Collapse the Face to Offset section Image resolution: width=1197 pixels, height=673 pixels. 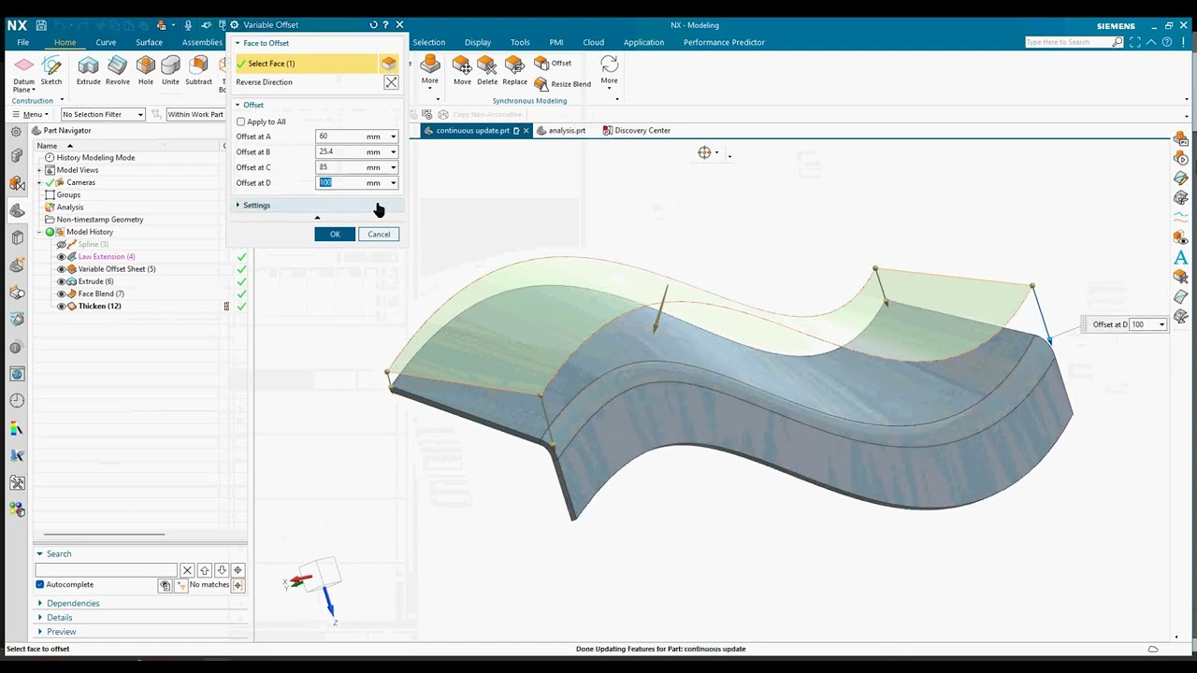[x=238, y=43]
